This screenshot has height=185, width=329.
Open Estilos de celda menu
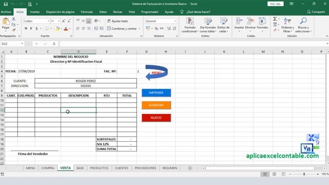pos(224,25)
